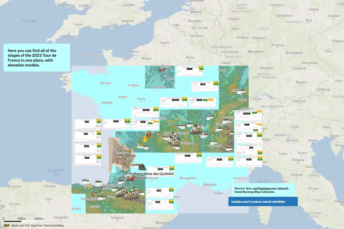
Task: Open the stage 02 Vitoria-Gasteiz elevation profile
Action: (88, 136)
